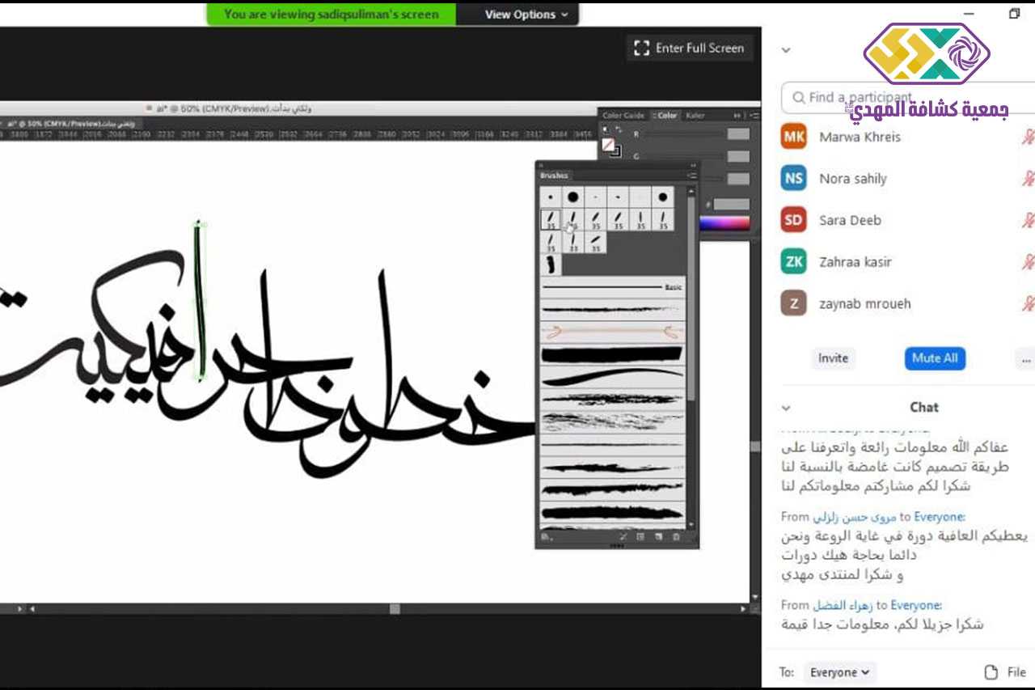Select the thick black charcoal brush stroke
The image size is (1035, 690).
611,354
